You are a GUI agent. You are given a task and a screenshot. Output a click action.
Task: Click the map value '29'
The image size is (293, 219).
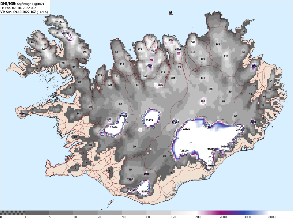point(134,147)
